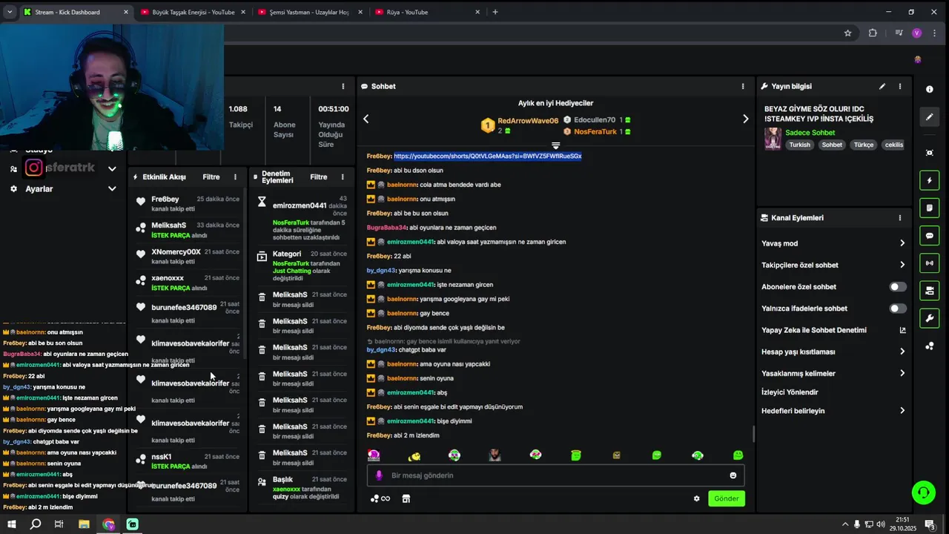949x534 pixels.
Task: Click the channel points icon in right sidebar
Action: (929, 346)
